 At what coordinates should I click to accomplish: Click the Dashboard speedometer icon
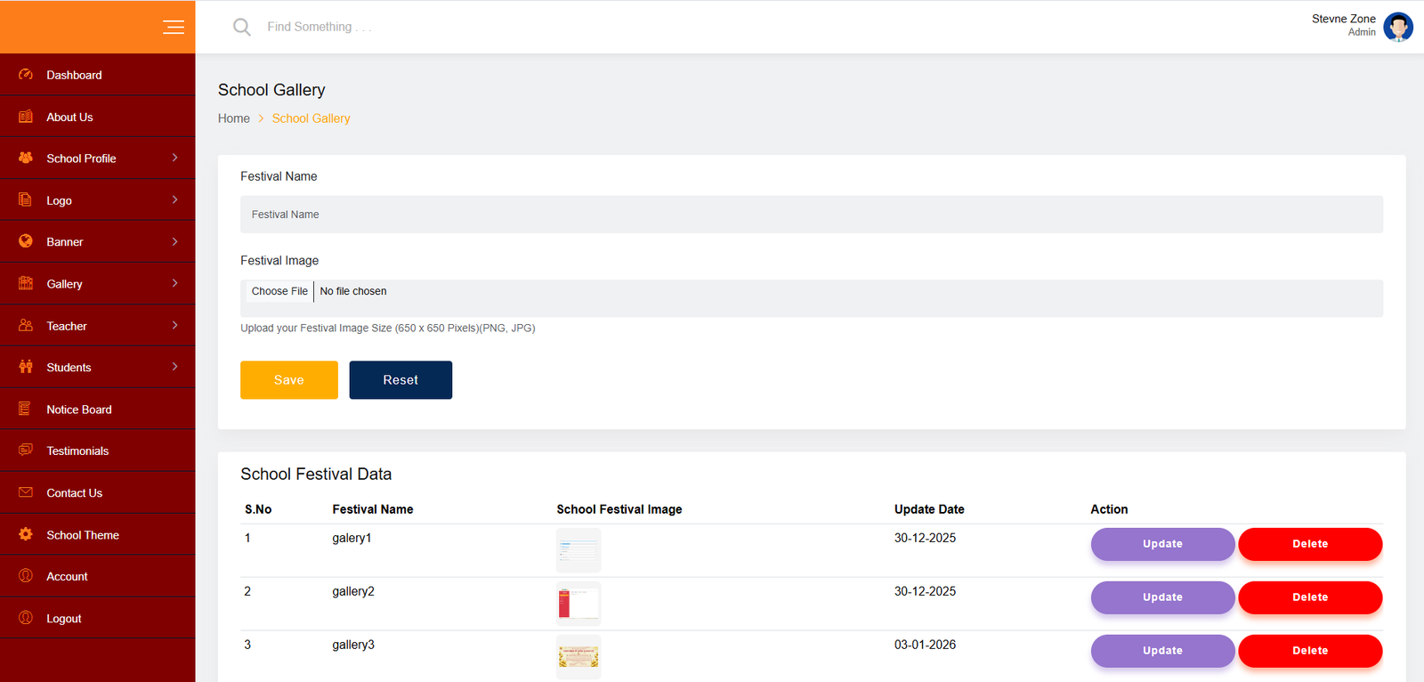[x=26, y=75]
